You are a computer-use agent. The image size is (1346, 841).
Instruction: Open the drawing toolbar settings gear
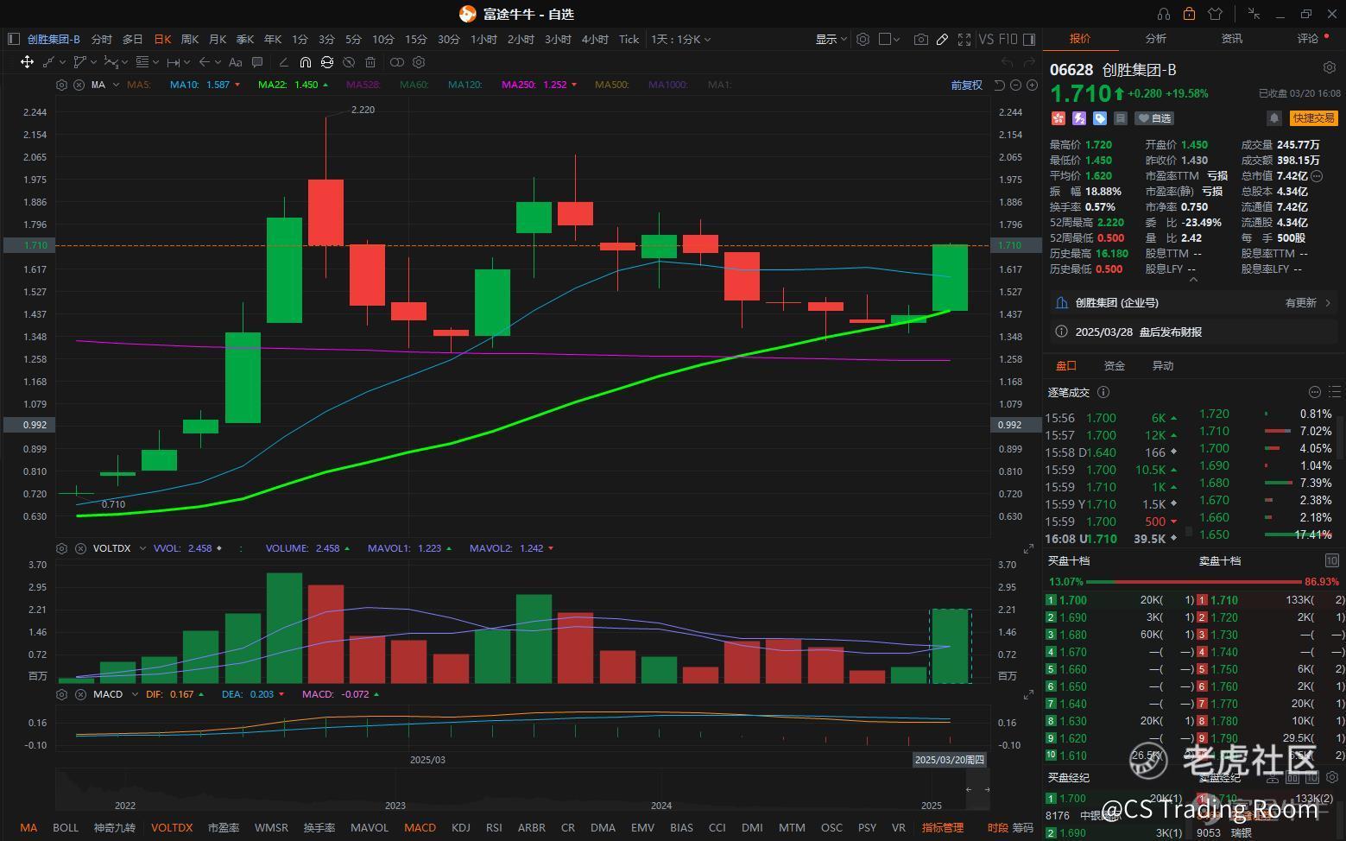pyautogui.click(x=419, y=62)
